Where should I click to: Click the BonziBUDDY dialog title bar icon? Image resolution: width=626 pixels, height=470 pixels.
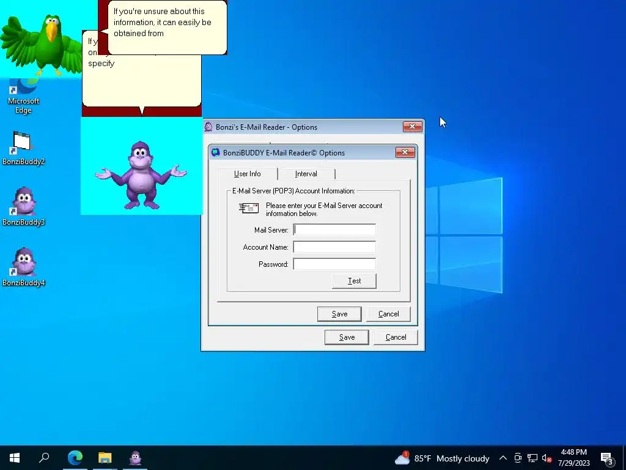click(x=216, y=152)
